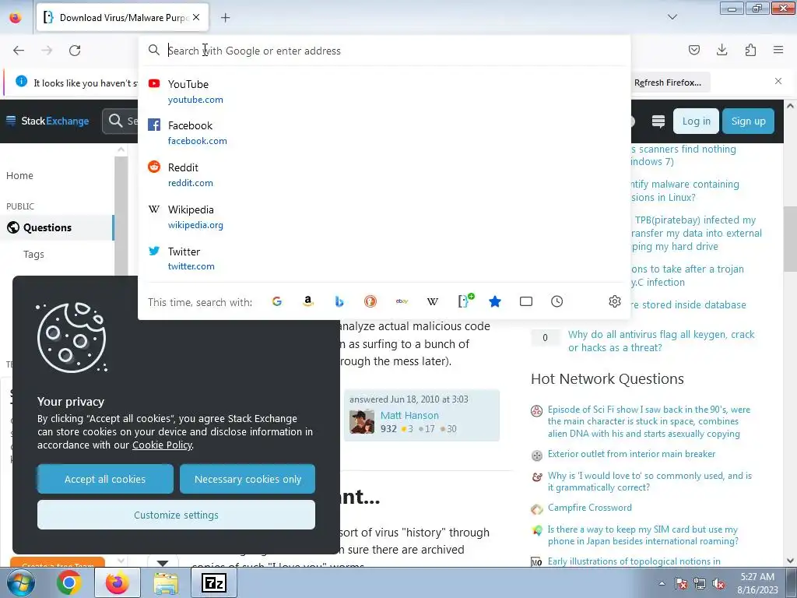Open 'I would love to' grammar question

pyautogui.click(x=650, y=481)
